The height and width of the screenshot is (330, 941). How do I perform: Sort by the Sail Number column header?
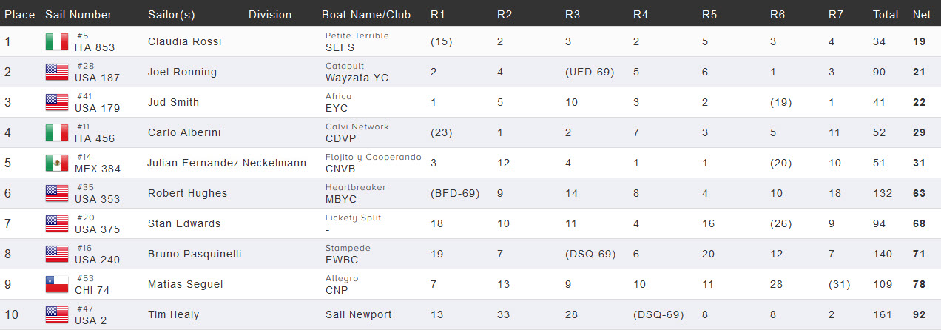coord(78,15)
